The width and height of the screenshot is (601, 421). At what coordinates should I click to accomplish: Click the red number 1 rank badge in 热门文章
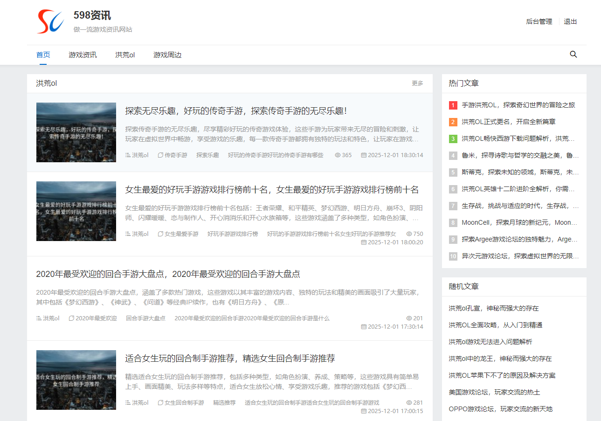[453, 105]
